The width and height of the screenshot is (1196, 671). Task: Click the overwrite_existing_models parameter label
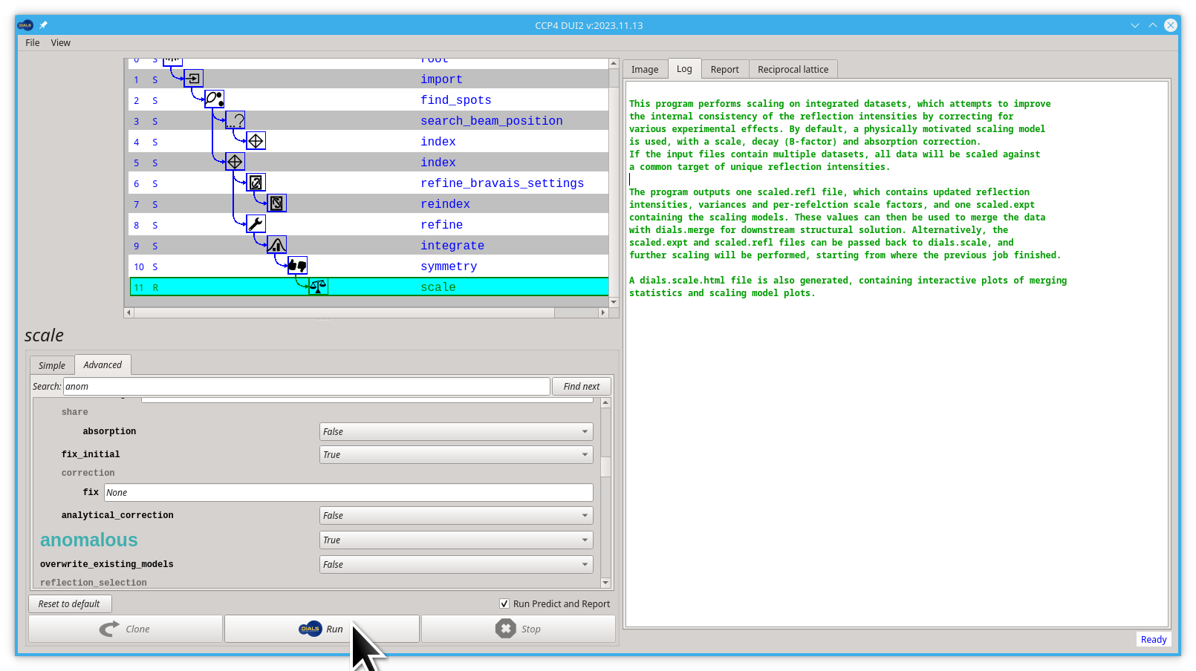[x=107, y=564]
